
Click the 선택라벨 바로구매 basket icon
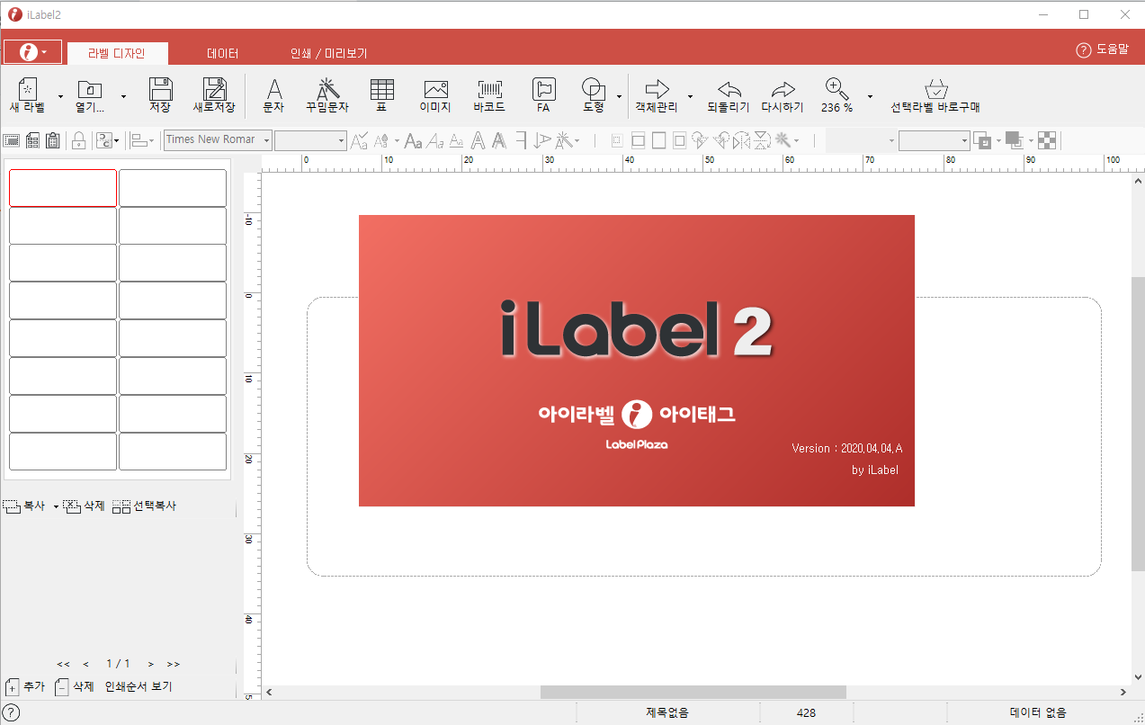pos(935,96)
